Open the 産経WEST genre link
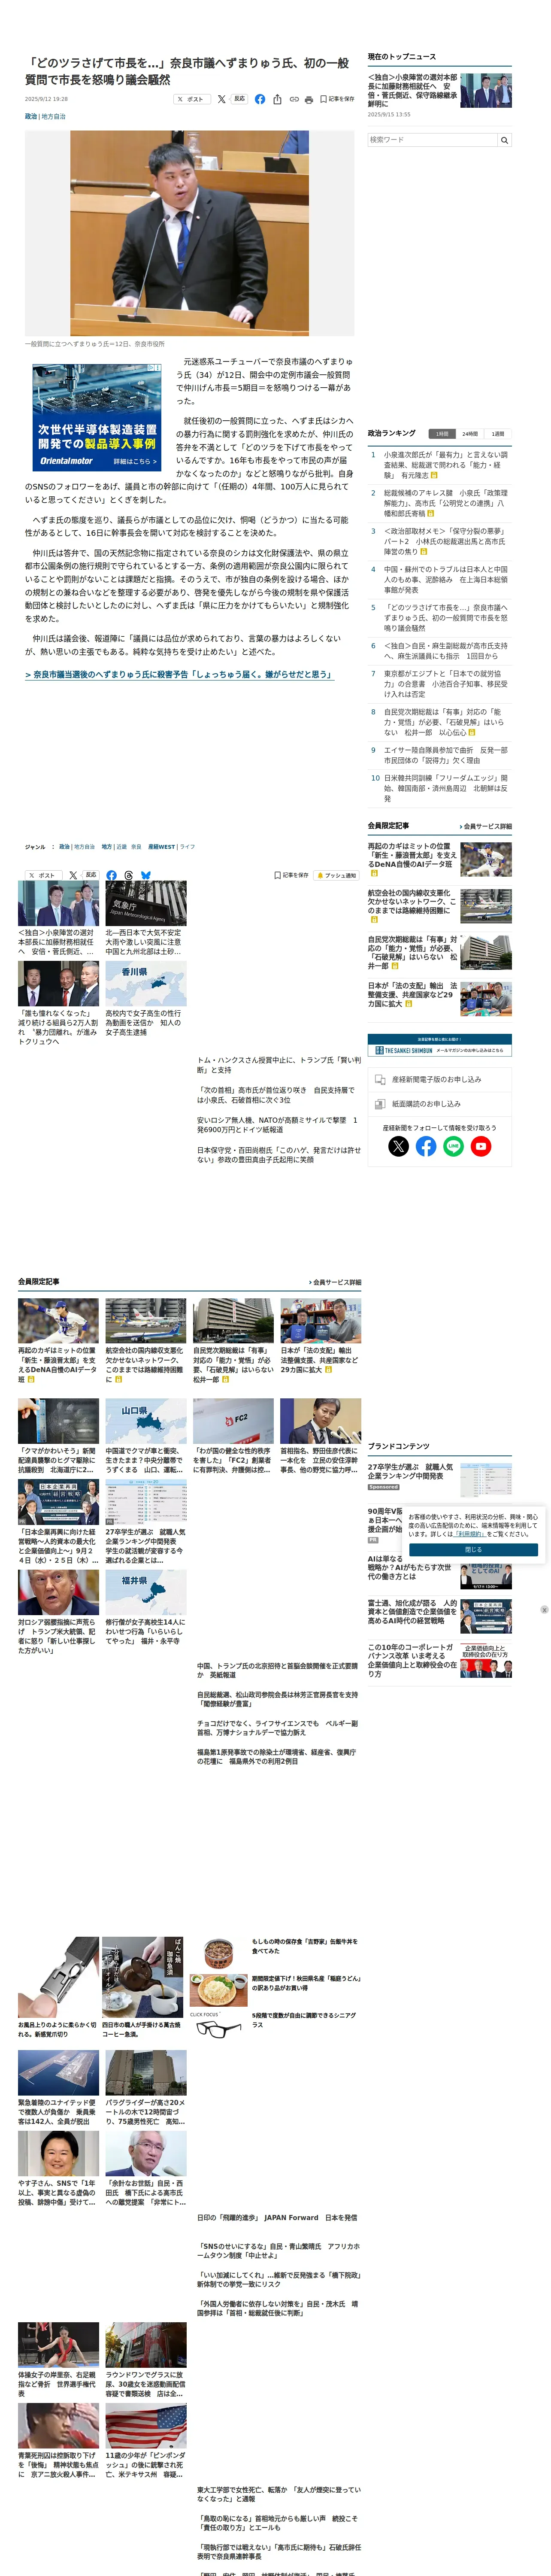Image resolution: width=551 pixels, height=2576 pixels. (161, 847)
